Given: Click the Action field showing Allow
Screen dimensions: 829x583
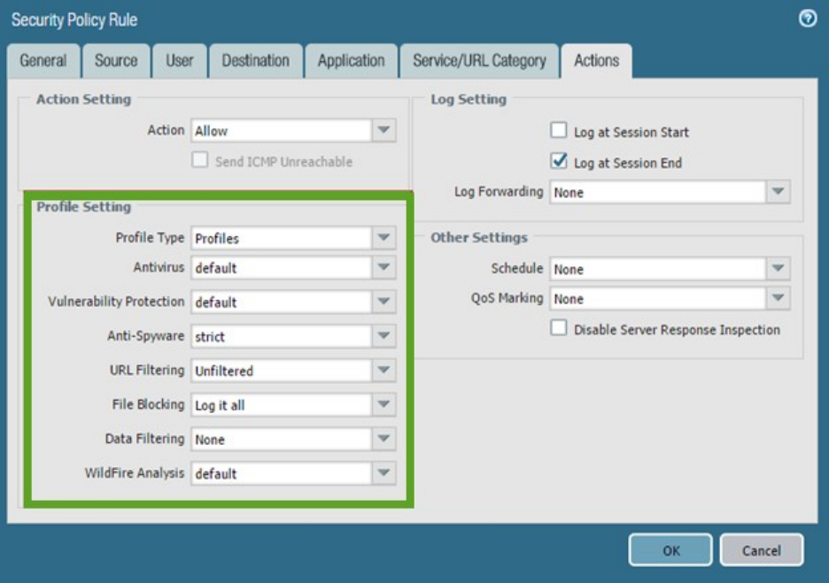Looking at the screenshot, I should click(282, 130).
